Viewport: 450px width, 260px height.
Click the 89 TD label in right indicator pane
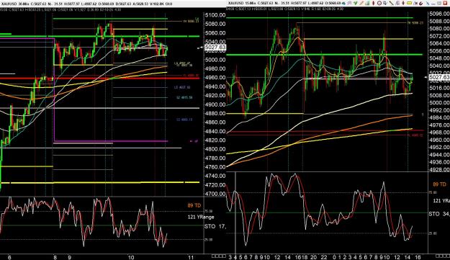point(439,184)
